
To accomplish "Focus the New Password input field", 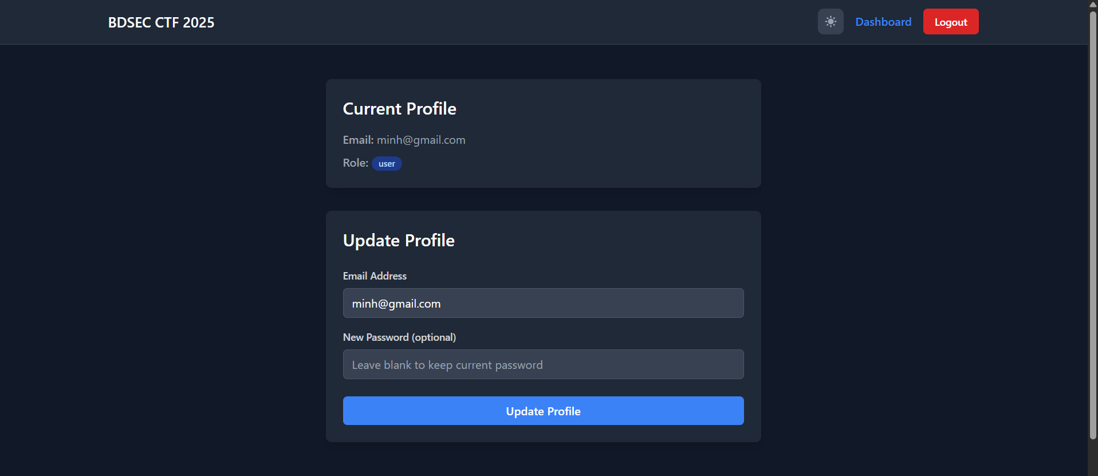I will 543,364.
